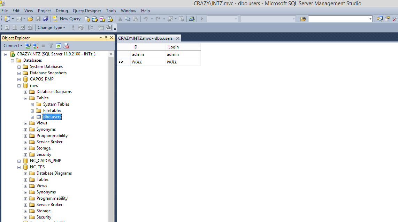This screenshot has width=398, height=222.
Task: Show the Diagram Pane icon
Action: click(x=7, y=28)
